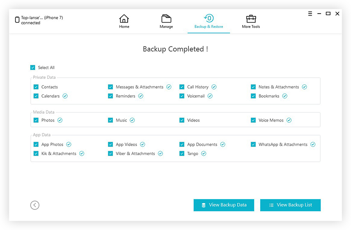Viewport: 351px width, 230px height.
Task: Click the App Data group label
Action: 41,135
